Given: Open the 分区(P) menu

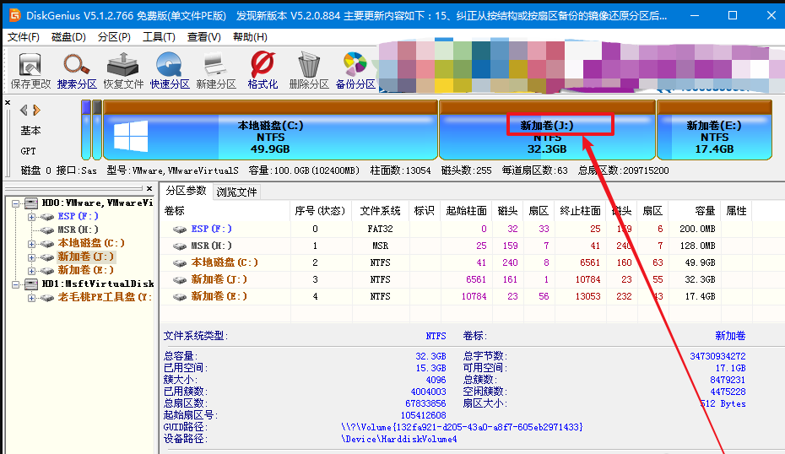Looking at the screenshot, I should coord(113,37).
